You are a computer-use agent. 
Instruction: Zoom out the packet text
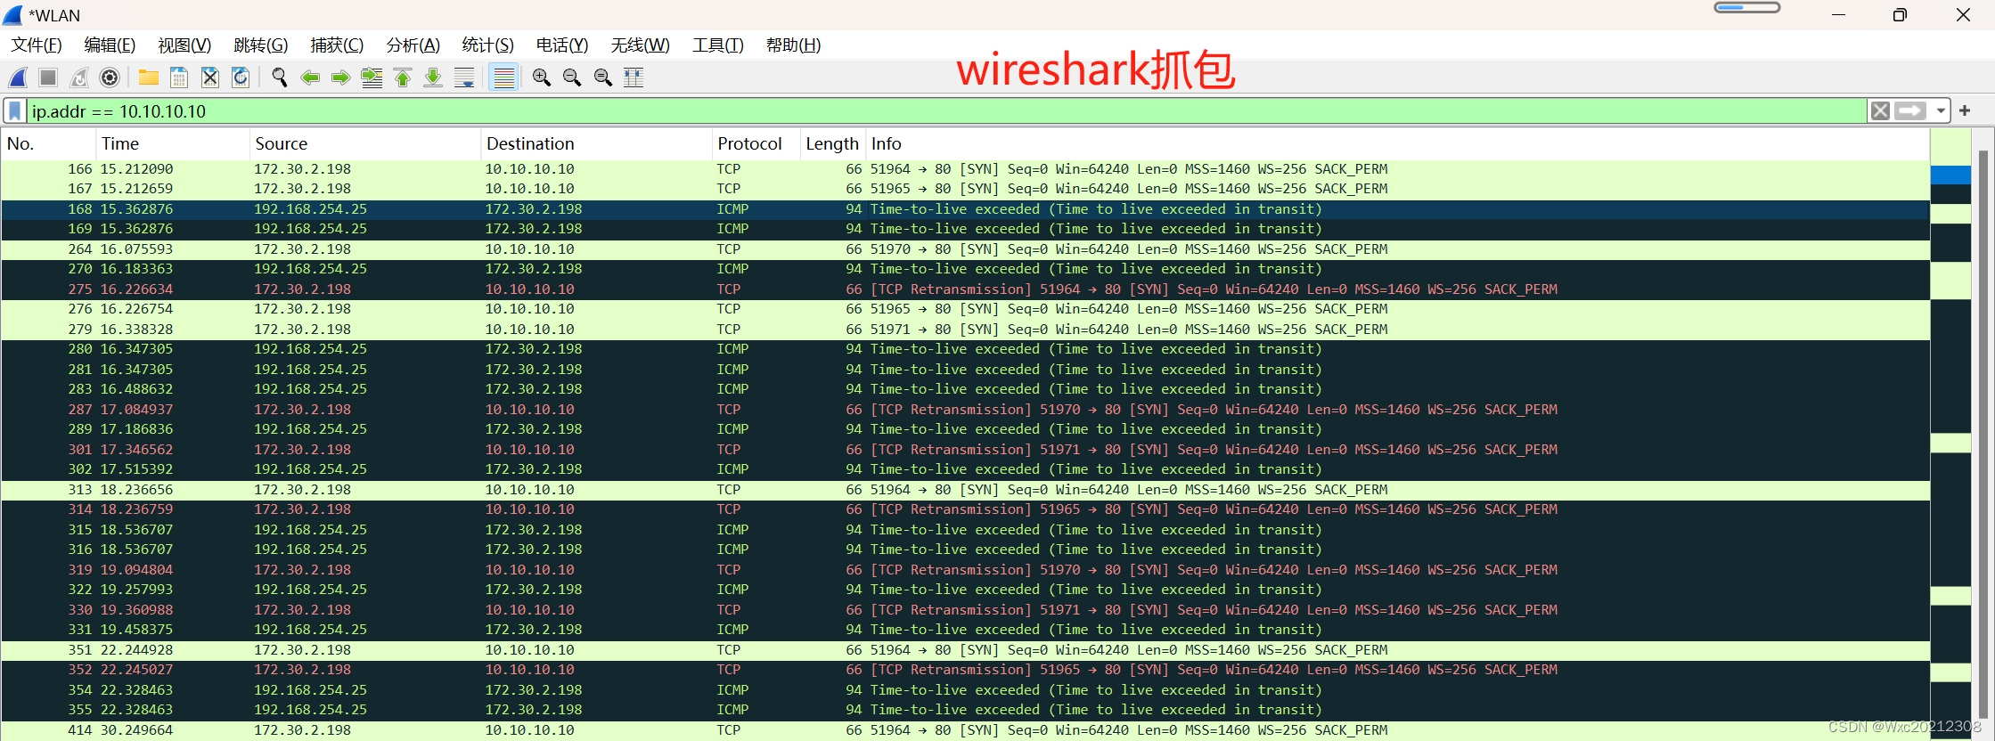point(572,77)
